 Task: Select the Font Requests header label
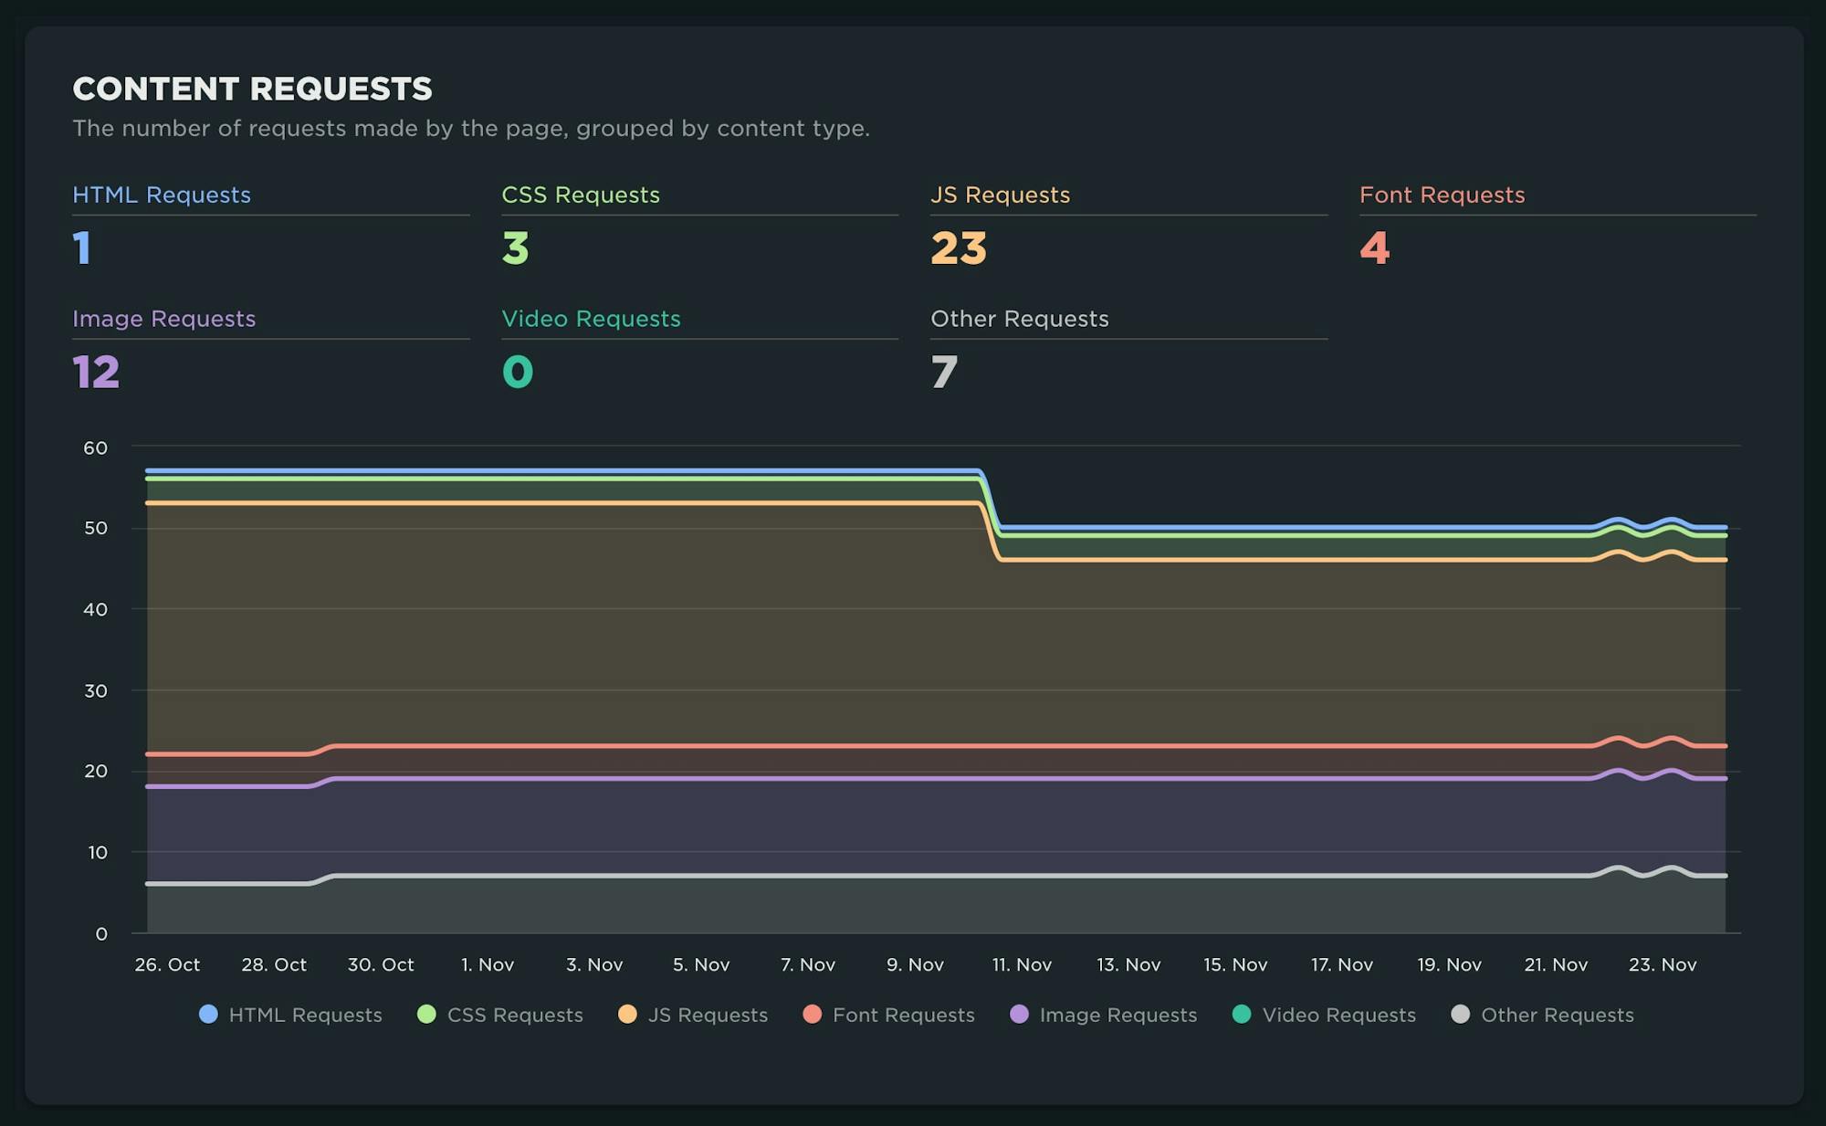pyautogui.click(x=1443, y=195)
